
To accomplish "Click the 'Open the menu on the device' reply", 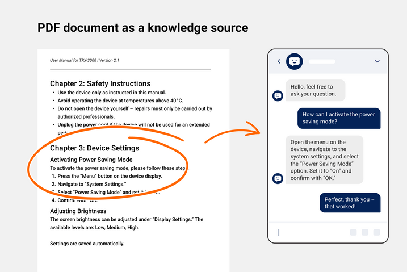I will tap(325, 160).
